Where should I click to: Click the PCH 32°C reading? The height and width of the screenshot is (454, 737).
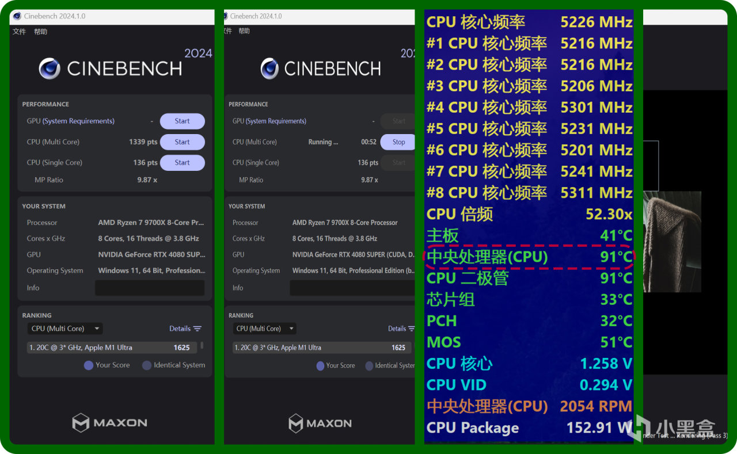point(529,321)
